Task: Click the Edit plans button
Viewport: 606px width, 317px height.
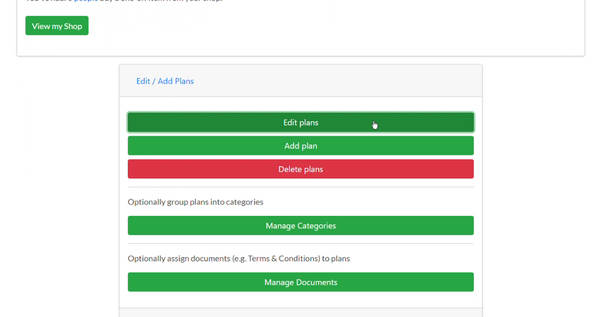Action: 301,122
